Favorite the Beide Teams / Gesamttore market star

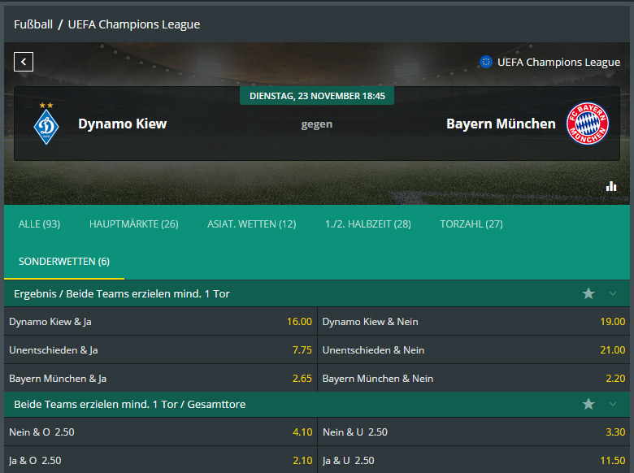tap(588, 404)
